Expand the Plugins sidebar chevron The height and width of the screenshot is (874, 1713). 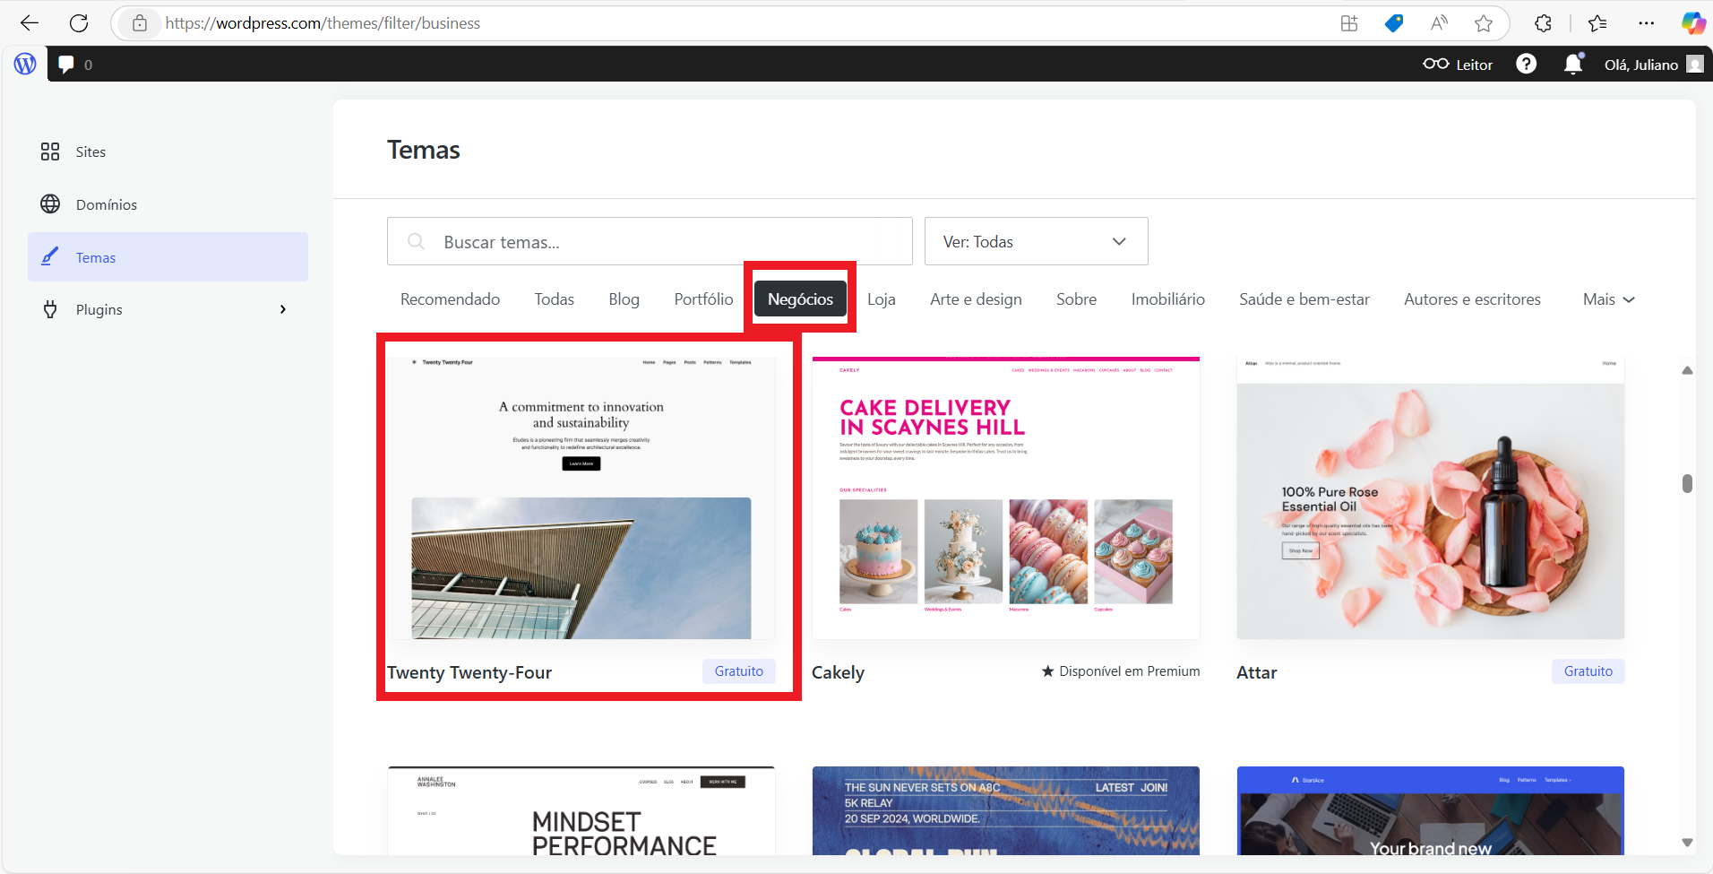click(282, 308)
